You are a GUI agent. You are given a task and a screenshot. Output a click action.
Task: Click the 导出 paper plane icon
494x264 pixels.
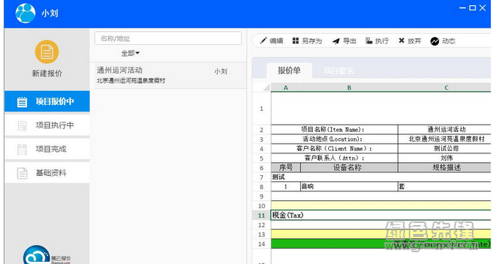point(336,41)
